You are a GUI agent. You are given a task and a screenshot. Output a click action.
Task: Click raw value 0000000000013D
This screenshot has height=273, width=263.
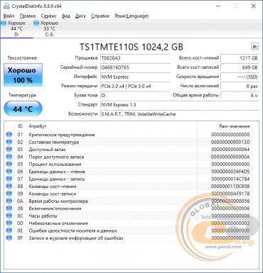click(230, 142)
